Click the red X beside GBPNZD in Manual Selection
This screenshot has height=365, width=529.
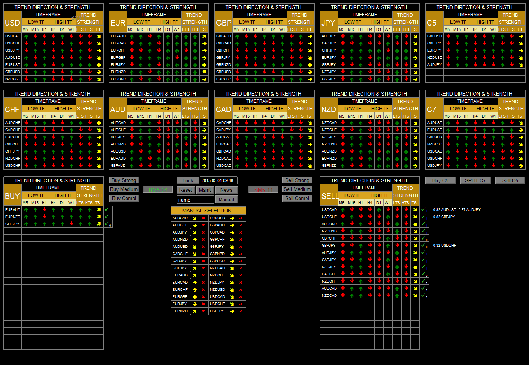tap(241, 254)
